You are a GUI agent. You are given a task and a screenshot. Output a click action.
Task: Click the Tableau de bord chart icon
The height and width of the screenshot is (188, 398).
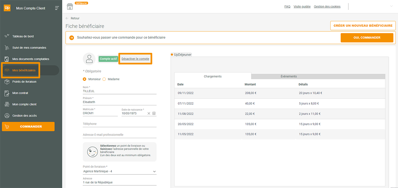tap(7, 36)
